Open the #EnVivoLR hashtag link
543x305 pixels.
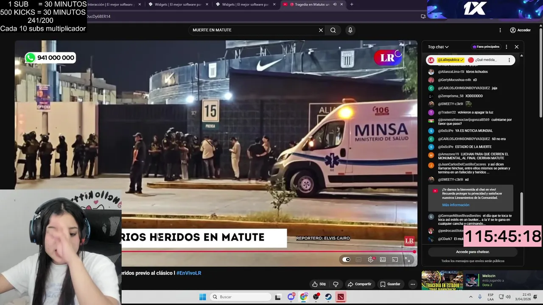(x=189, y=273)
